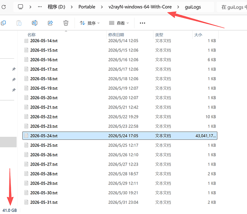Open the 查看 view dropdown
247x214 pixels.
(119, 23)
